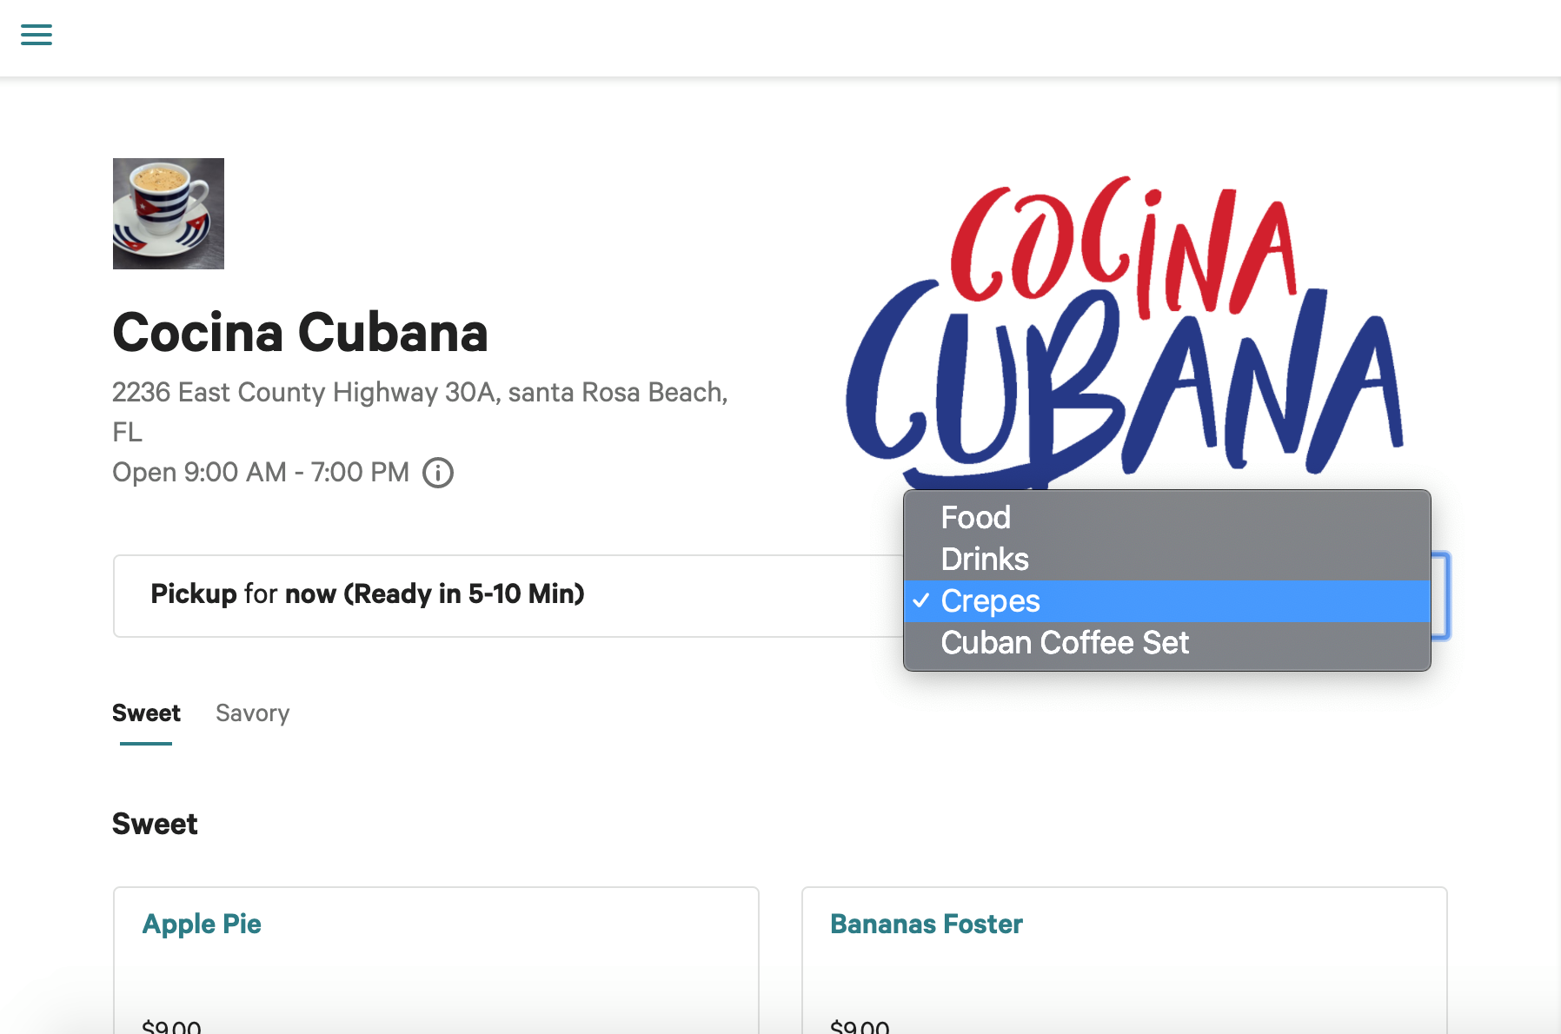The width and height of the screenshot is (1561, 1034).
Task: Select Drinks in the dropdown list
Action: coord(1167,560)
